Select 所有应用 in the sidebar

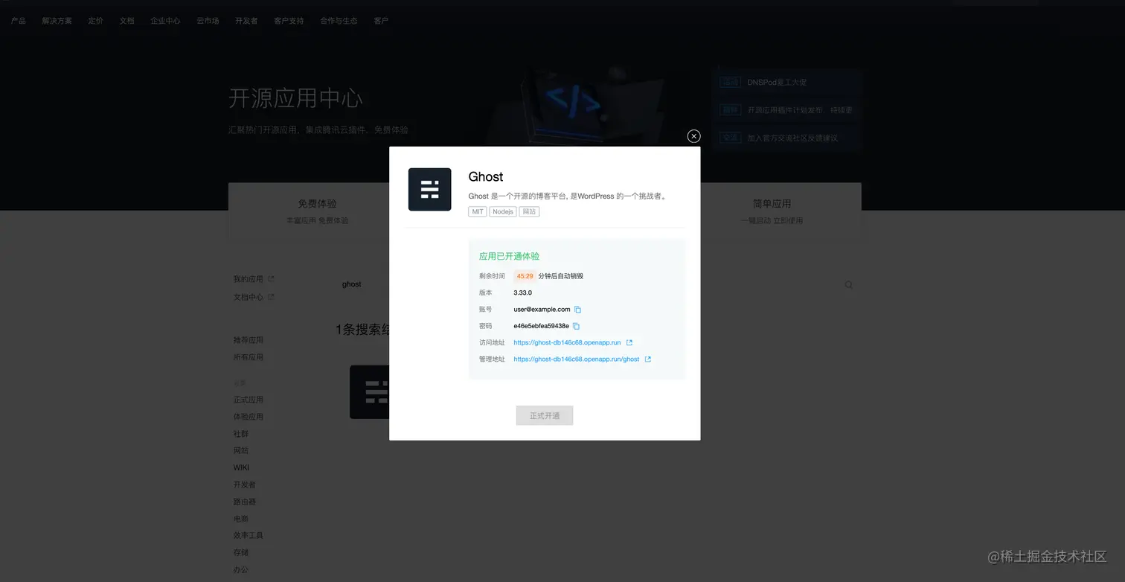tap(249, 357)
